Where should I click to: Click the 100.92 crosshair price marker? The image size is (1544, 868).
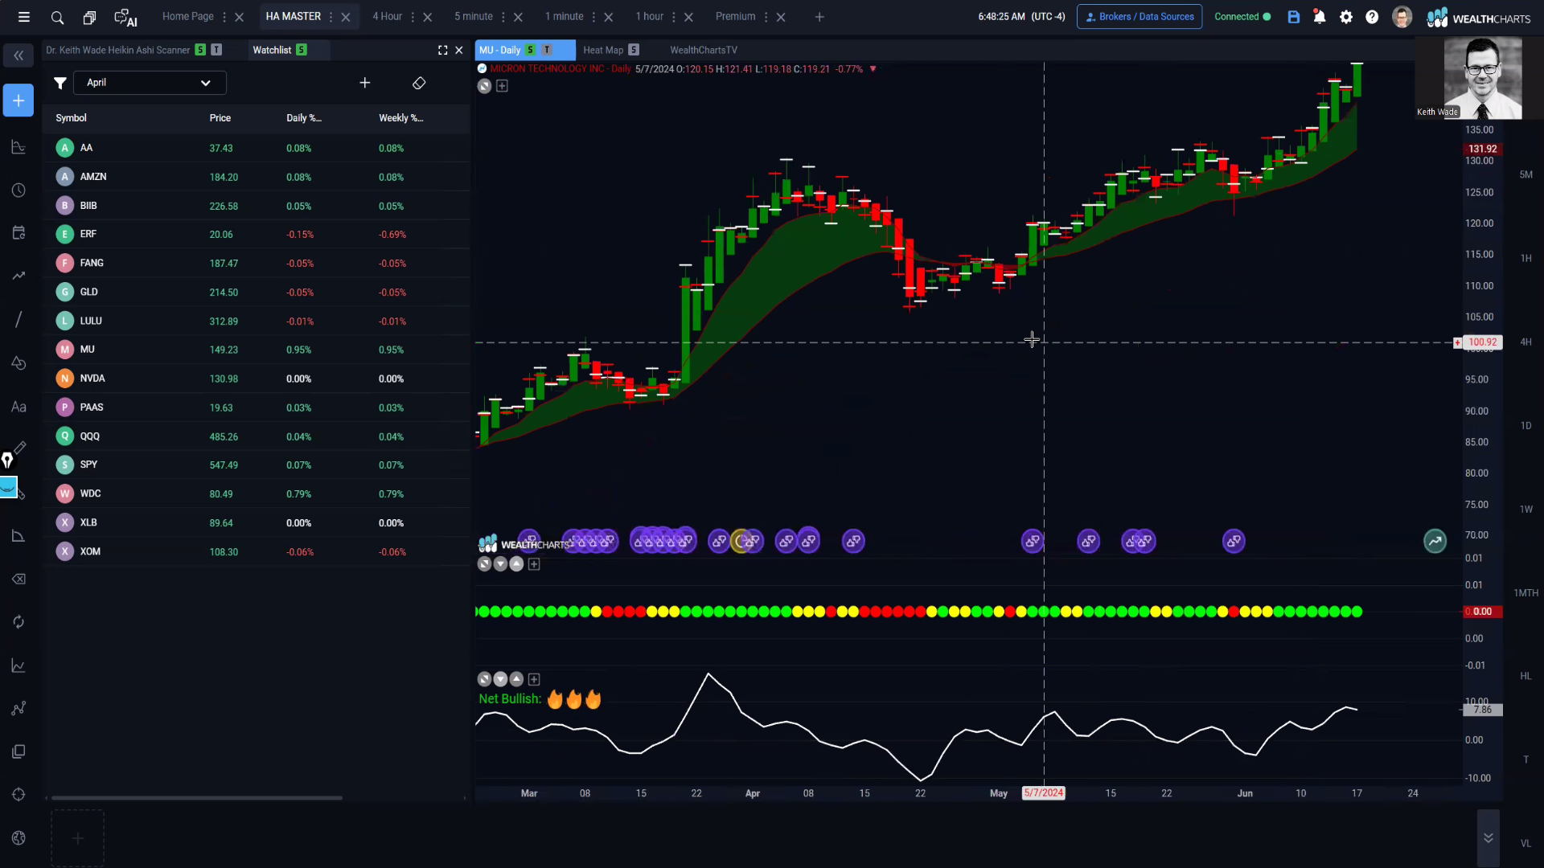[1482, 342]
